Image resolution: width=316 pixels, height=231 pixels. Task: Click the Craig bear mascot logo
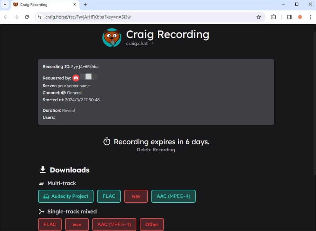(x=112, y=38)
